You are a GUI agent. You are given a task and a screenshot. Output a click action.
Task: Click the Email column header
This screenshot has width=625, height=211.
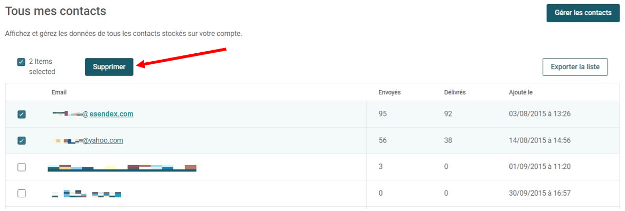tap(59, 92)
